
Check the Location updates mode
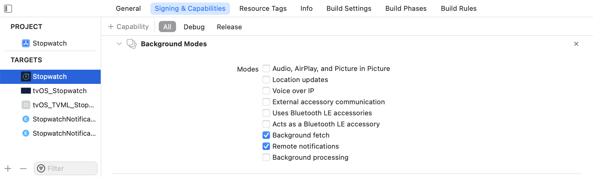click(266, 80)
